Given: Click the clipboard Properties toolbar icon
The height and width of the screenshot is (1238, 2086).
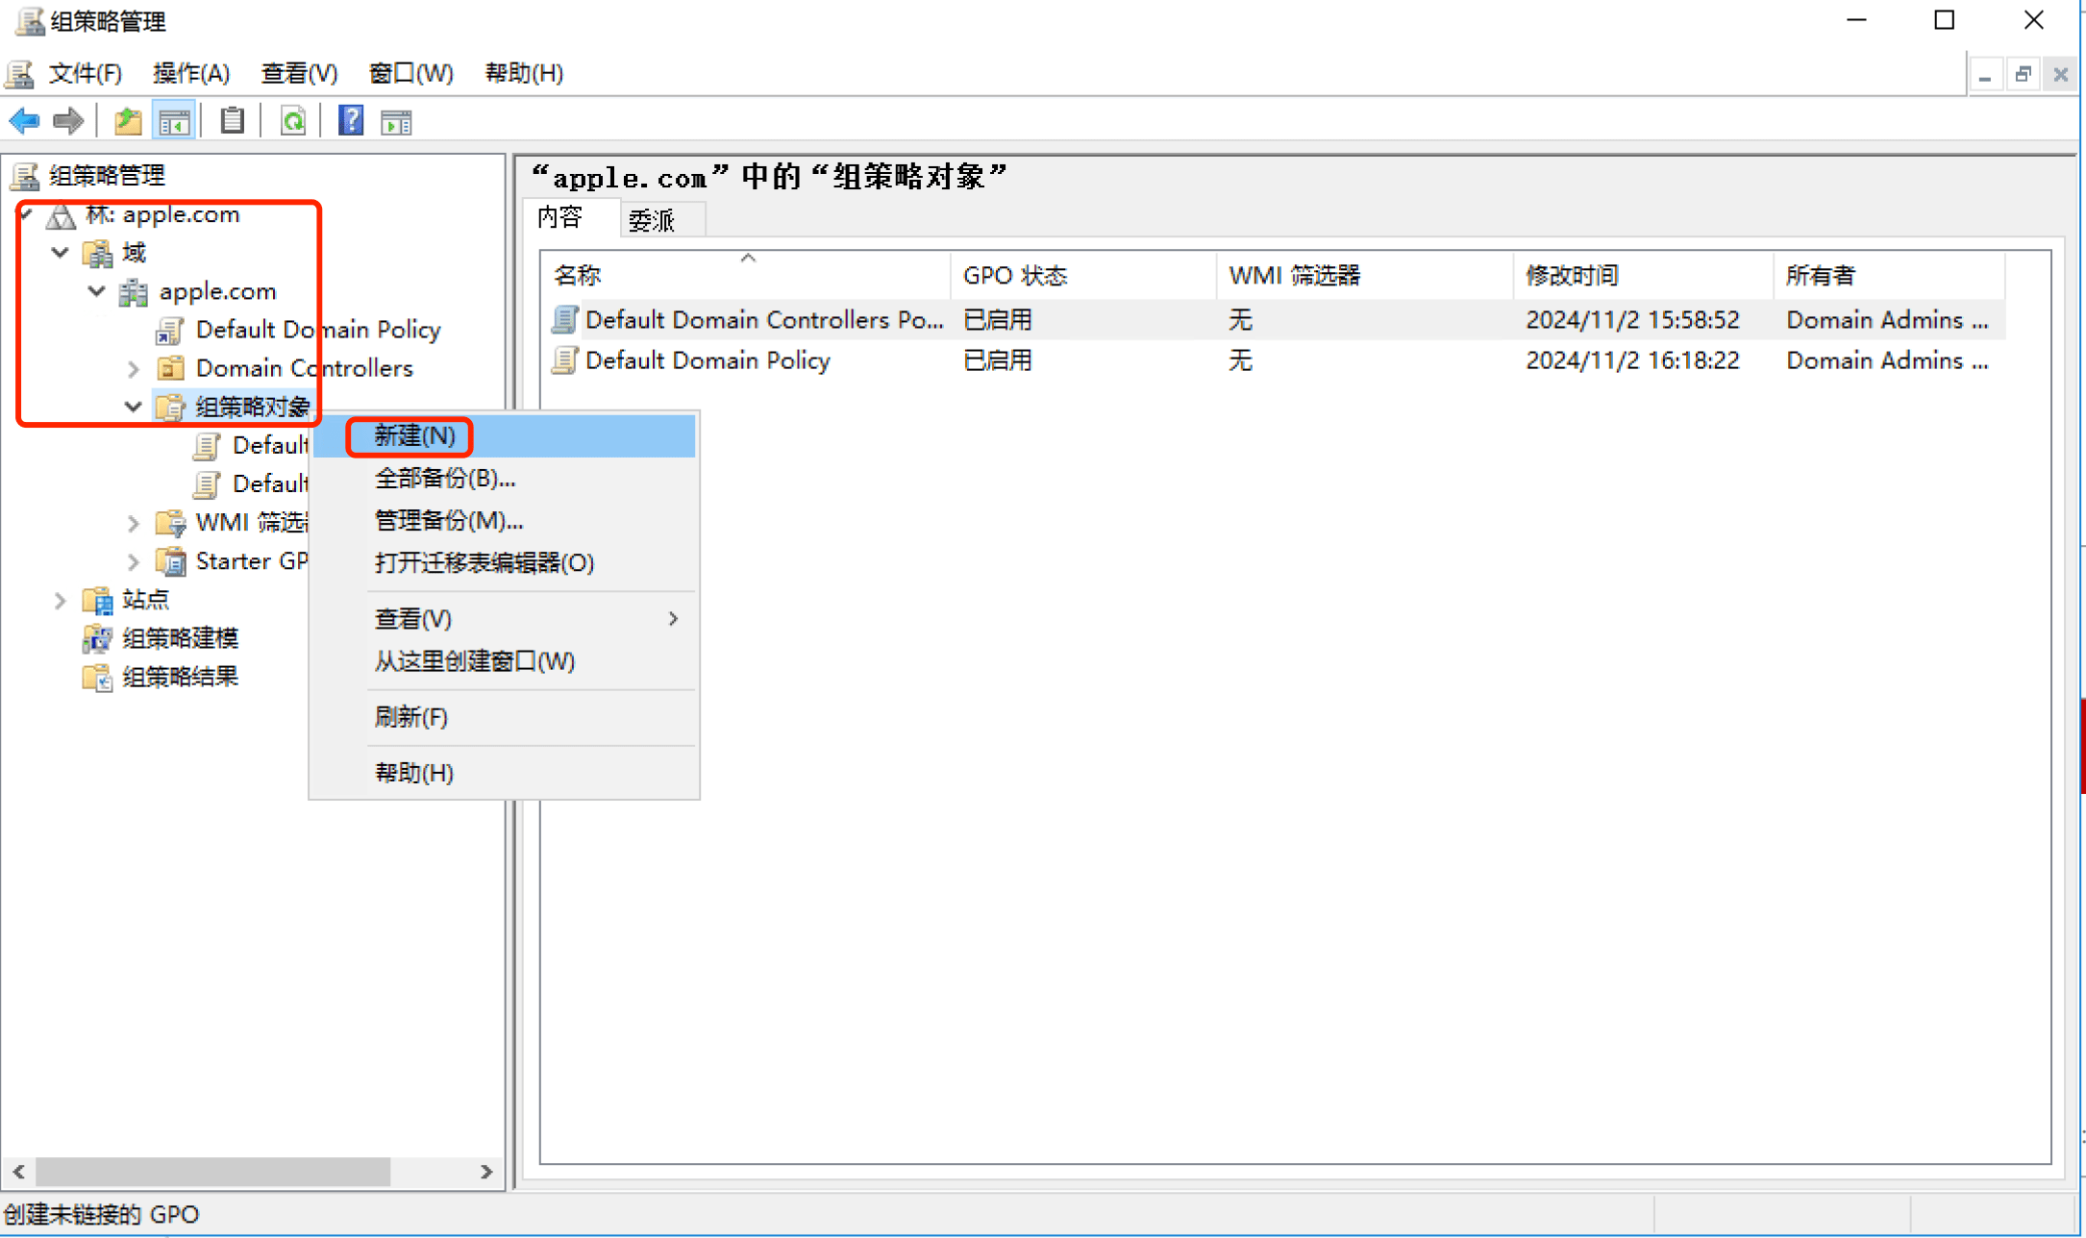Looking at the screenshot, I should (x=232, y=121).
